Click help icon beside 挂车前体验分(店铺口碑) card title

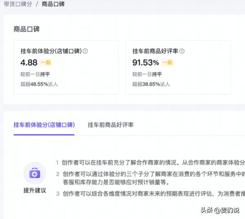pos(85,51)
